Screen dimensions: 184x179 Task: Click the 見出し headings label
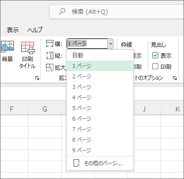click(159, 45)
